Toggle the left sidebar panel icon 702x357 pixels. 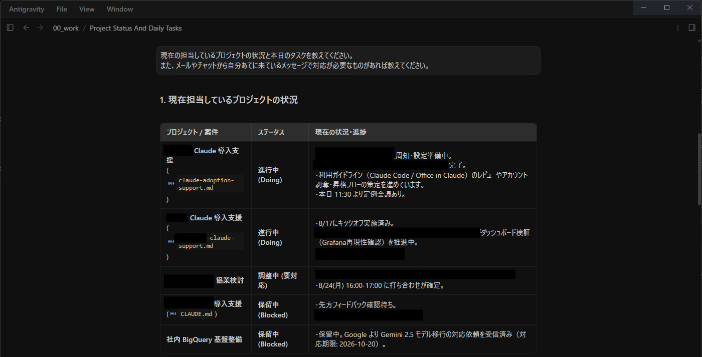pyautogui.click(x=10, y=28)
